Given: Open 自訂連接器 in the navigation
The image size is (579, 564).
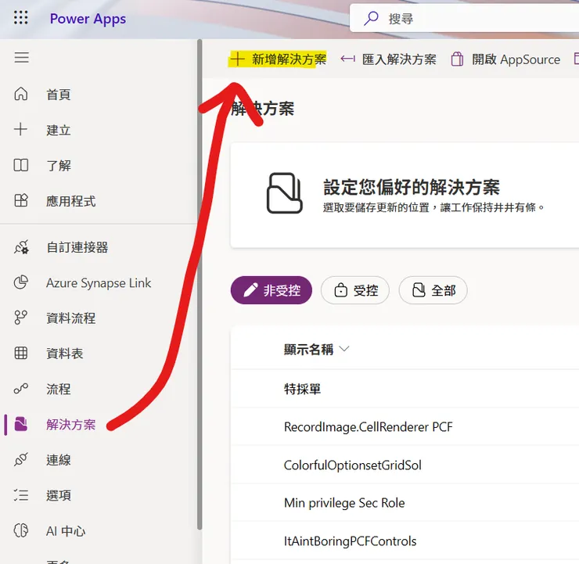Looking at the screenshot, I should 77,247.
